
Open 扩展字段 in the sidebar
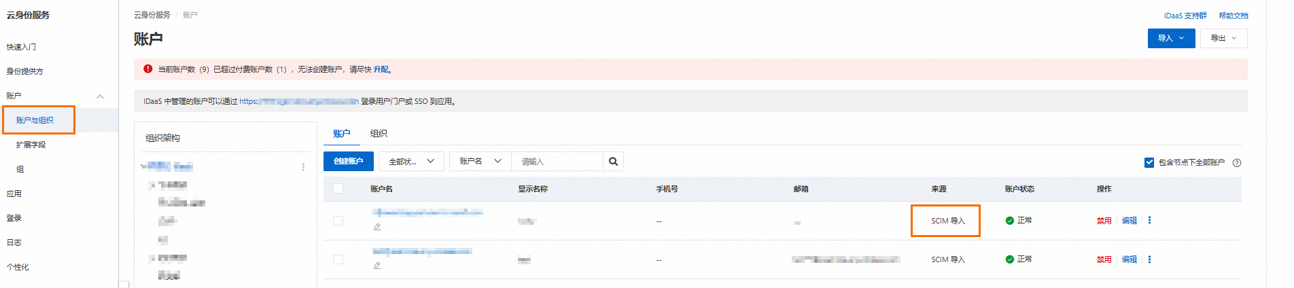[x=31, y=145]
